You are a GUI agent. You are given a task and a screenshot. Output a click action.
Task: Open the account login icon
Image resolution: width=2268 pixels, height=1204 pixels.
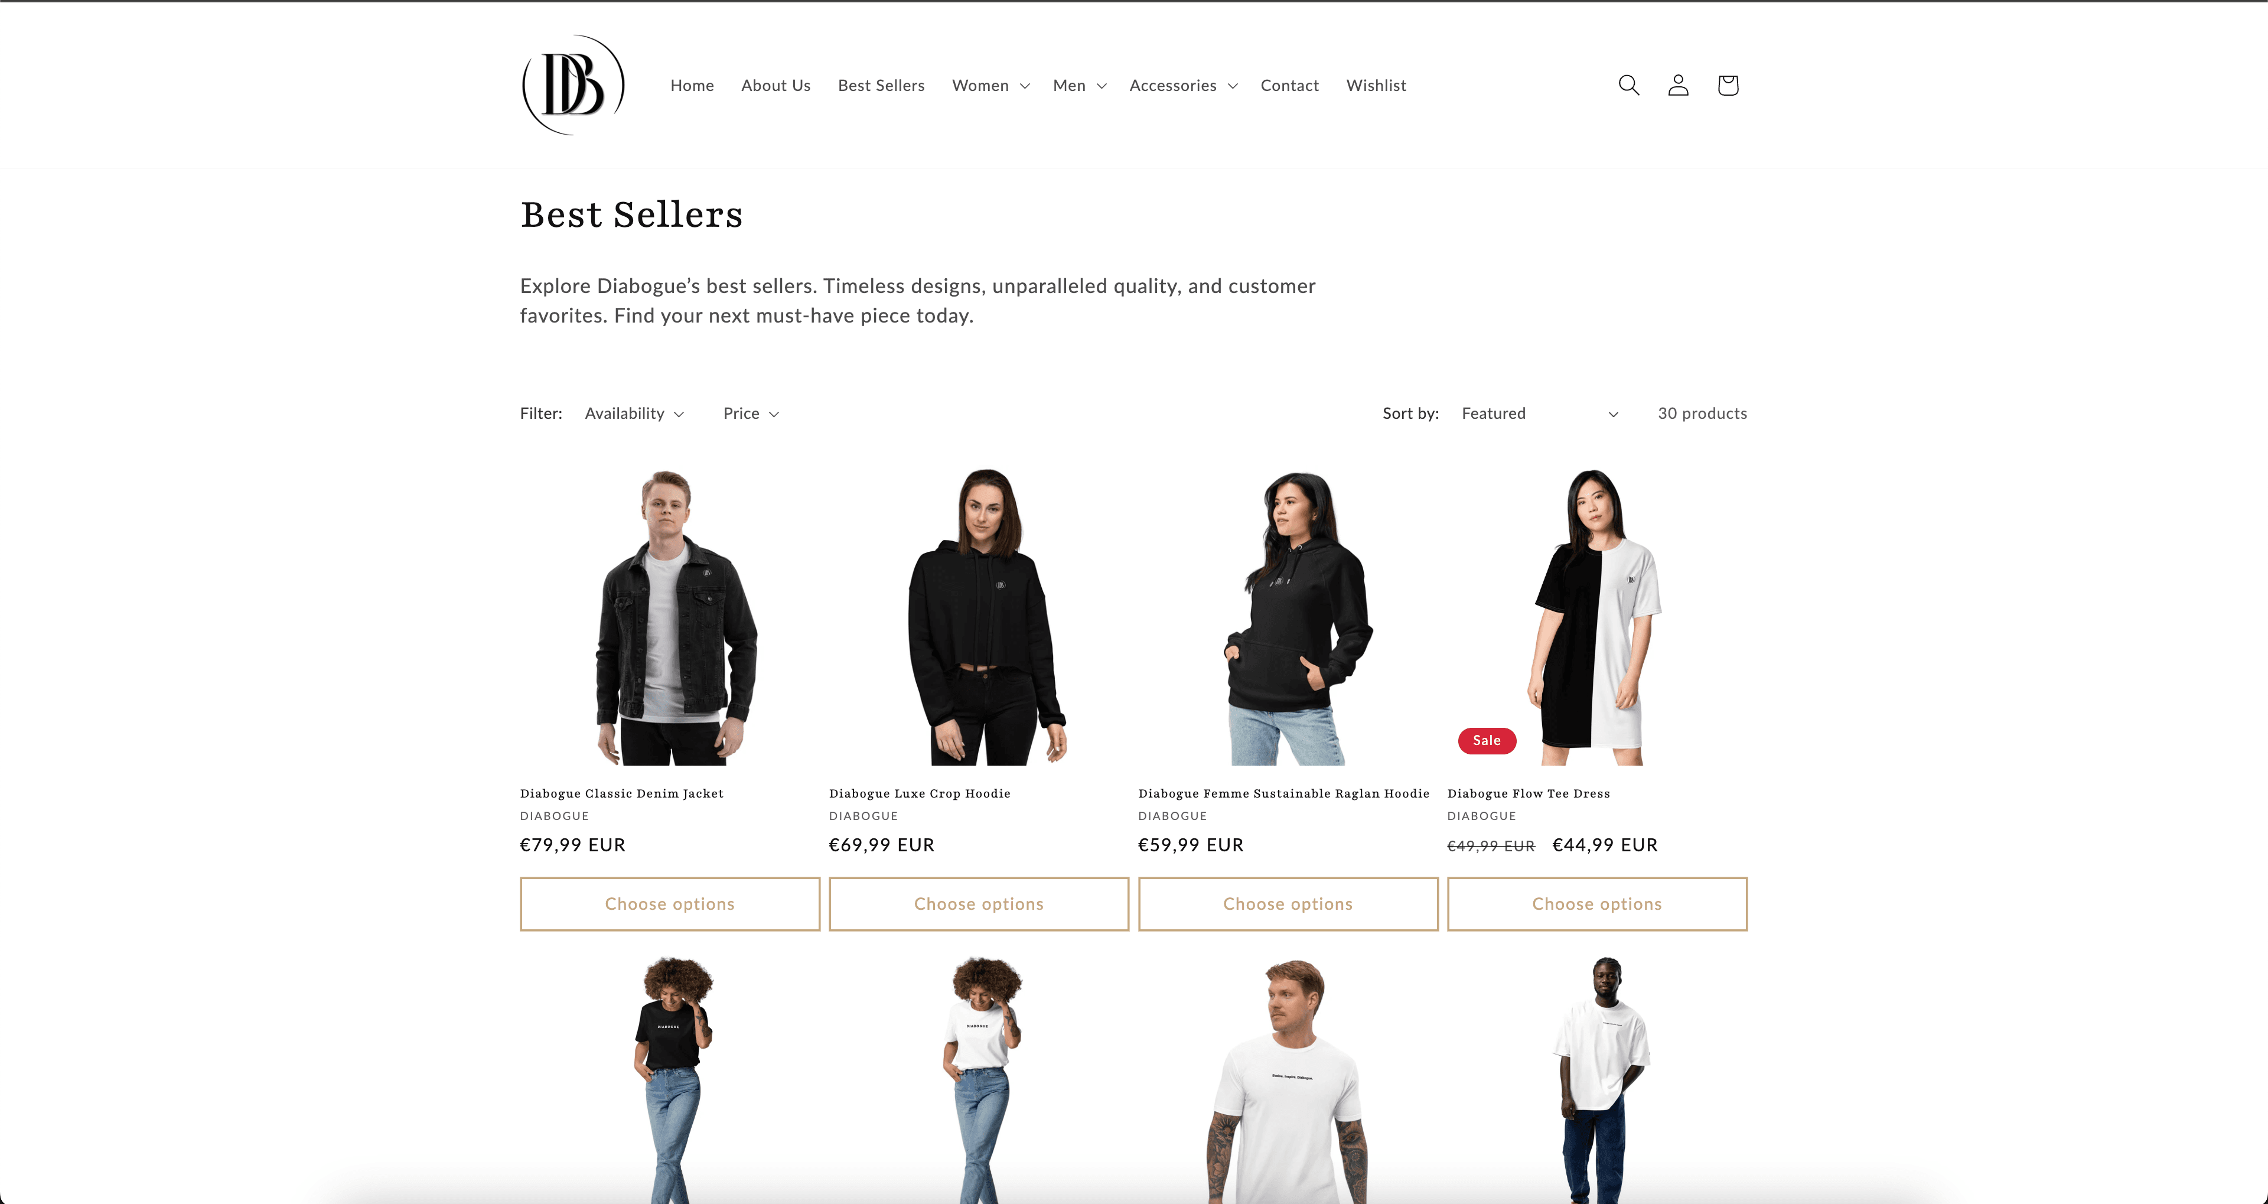click(1678, 84)
